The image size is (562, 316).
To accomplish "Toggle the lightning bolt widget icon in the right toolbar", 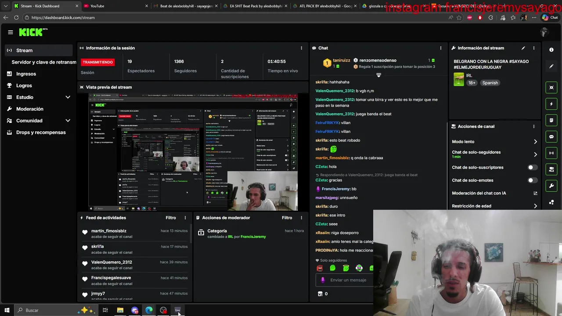I will (551, 104).
